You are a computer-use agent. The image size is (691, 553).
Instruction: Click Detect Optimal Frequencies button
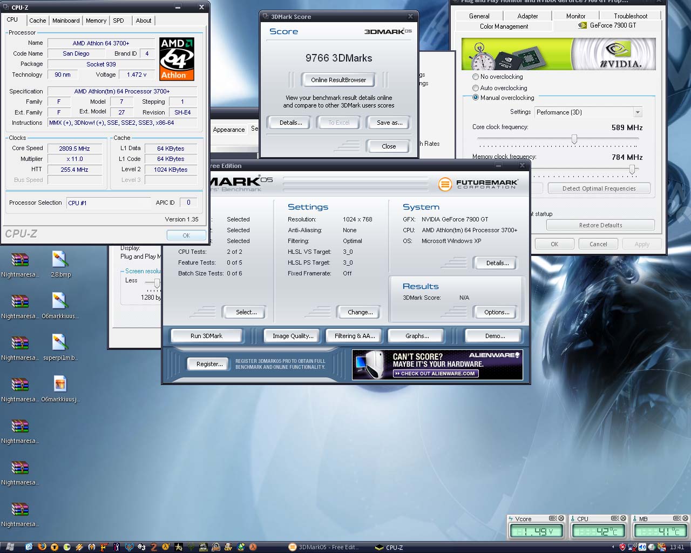coord(599,188)
